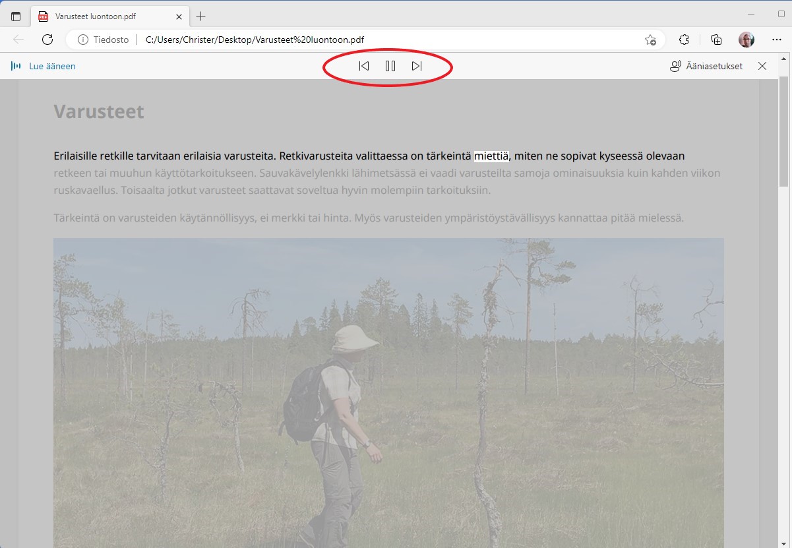Viewport: 792px width, 548px height.
Task: Click the line starting with Erilaisille retkille
Action: coord(369,156)
